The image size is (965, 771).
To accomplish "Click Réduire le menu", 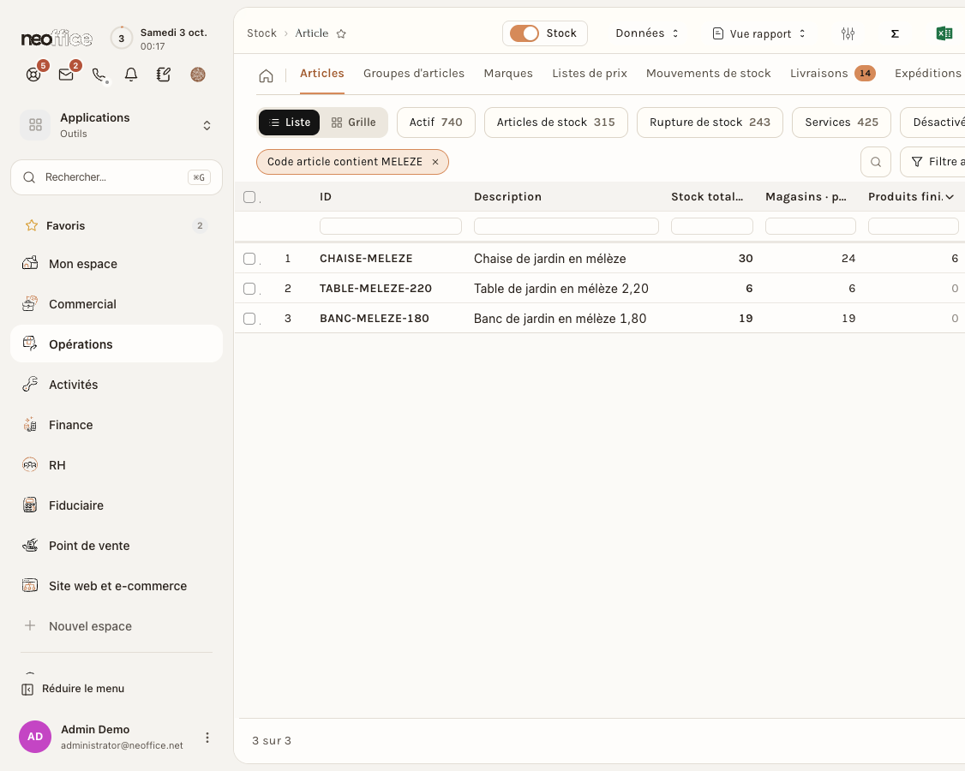I will (x=73, y=689).
